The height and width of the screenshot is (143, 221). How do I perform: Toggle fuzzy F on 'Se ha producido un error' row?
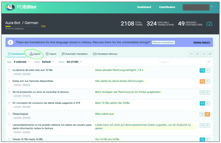pos(208,92)
